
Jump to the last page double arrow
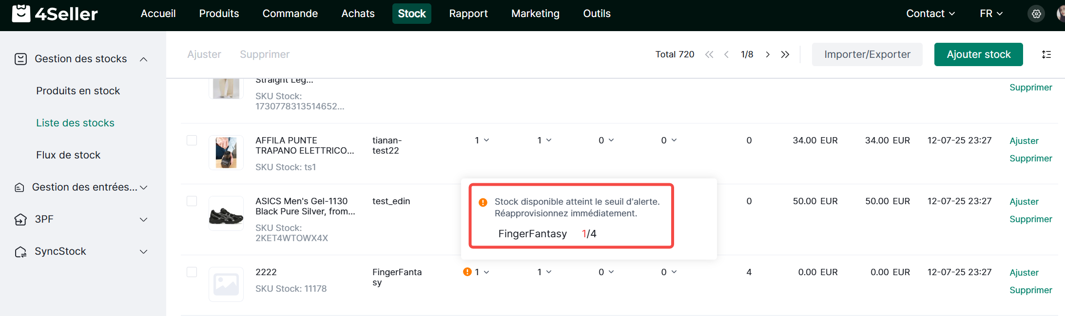[785, 54]
